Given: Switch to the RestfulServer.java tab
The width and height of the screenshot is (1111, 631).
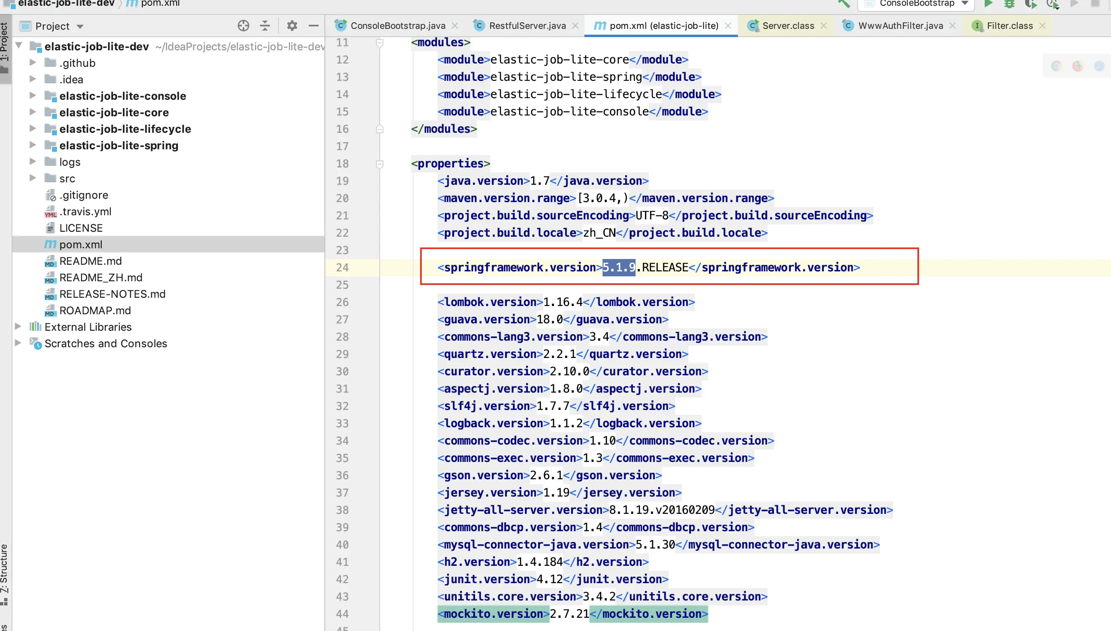Looking at the screenshot, I should click(x=527, y=26).
